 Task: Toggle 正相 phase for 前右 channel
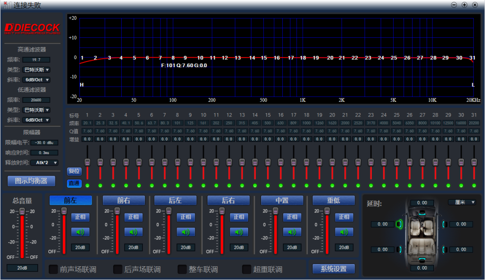point(133,217)
